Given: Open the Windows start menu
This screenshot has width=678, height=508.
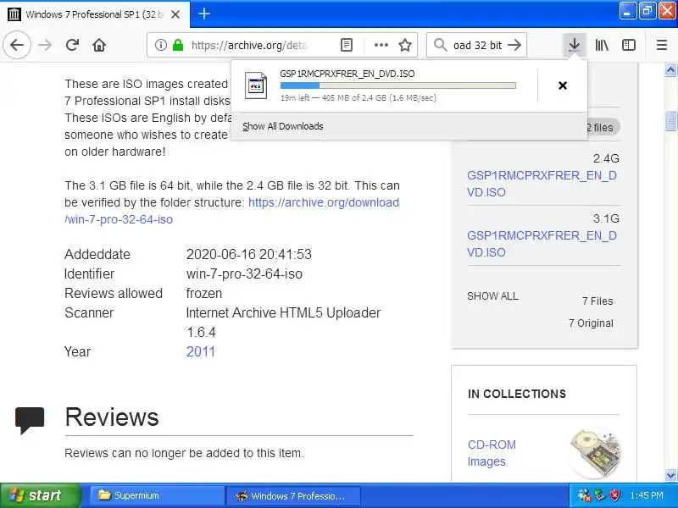Looking at the screenshot, I should click(x=40, y=495).
